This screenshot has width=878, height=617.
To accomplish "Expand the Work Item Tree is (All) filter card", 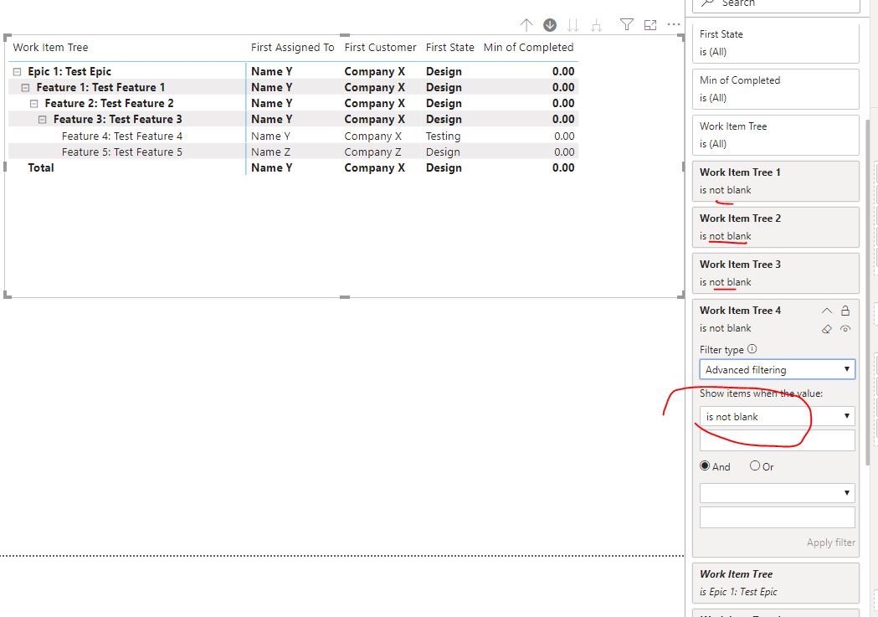I will (x=776, y=135).
